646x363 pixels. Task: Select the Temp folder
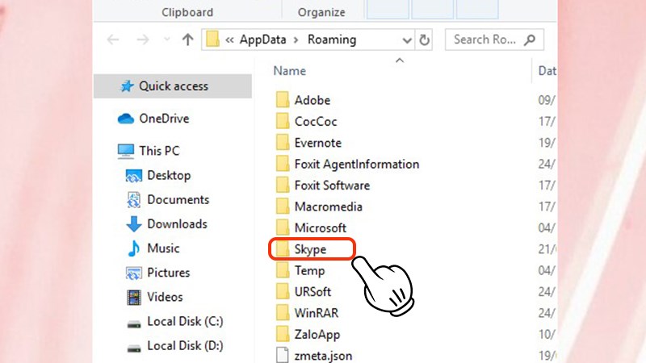coord(309,271)
